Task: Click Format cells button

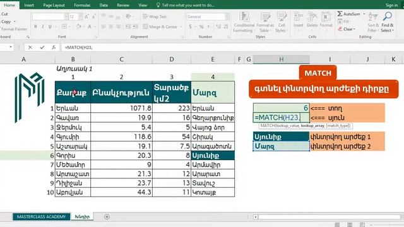Action: point(326,21)
